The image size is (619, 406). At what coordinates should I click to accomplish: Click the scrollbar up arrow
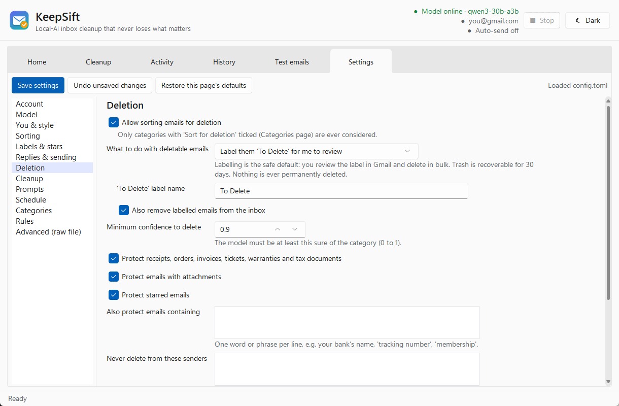608,101
